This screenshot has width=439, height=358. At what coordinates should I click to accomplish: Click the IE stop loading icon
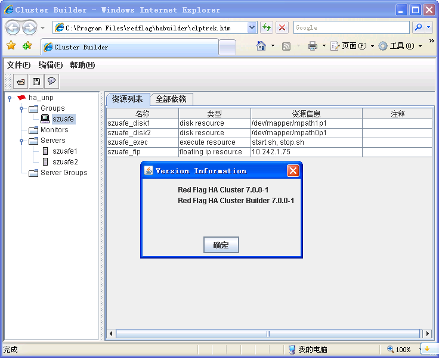pyautogui.click(x=282, y=27)
